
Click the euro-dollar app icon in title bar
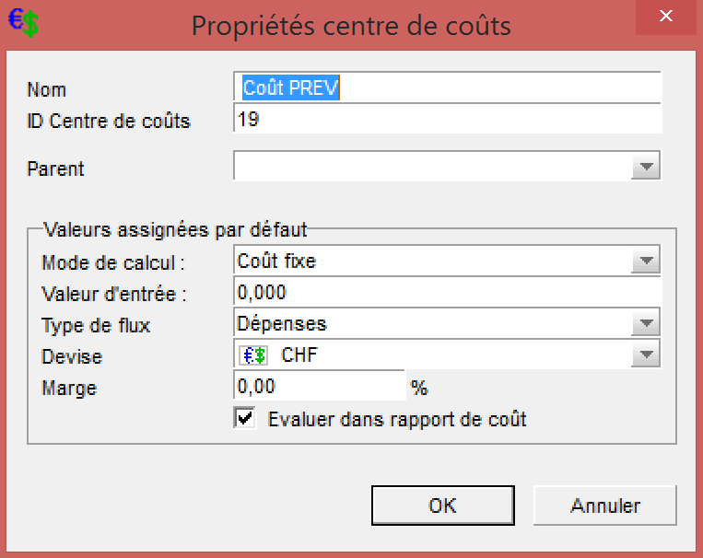(23, 23)
